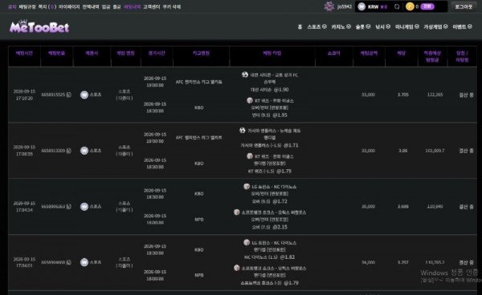482x295 pixels.
Task: Click the 로그아웃 logout button
Action: click(464, 6)
